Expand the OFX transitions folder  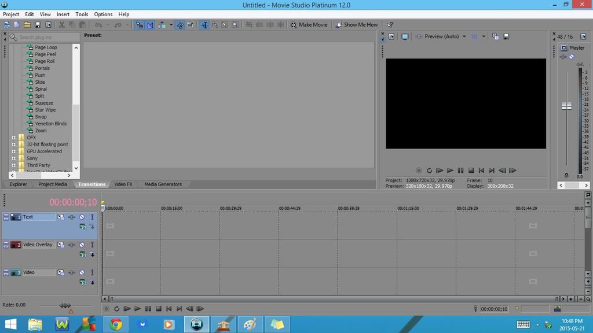[14, 137]
